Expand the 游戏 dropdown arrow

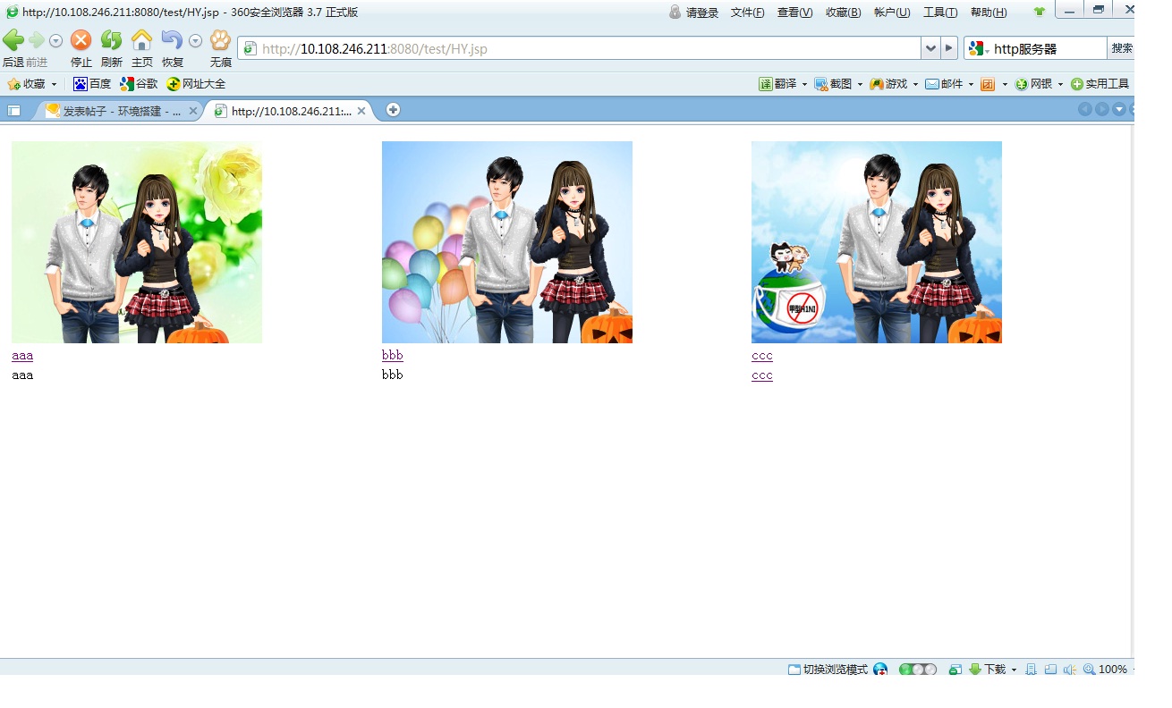[915, 84]
